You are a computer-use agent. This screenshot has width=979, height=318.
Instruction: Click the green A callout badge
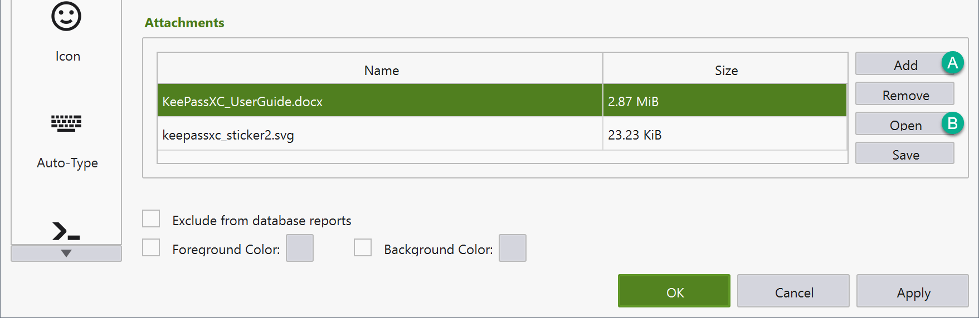pyautogui.click(x=952, y=63)
